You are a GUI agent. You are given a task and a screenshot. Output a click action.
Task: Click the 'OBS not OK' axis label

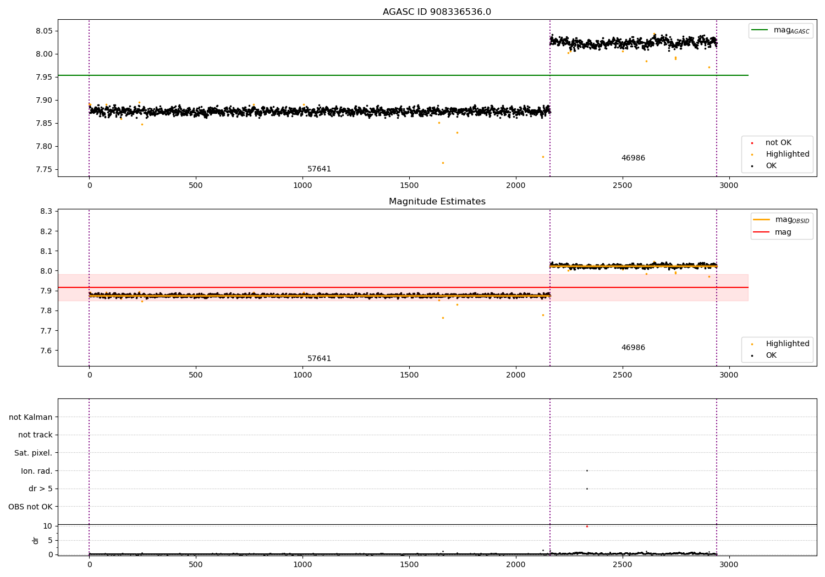tap(30, 507)
